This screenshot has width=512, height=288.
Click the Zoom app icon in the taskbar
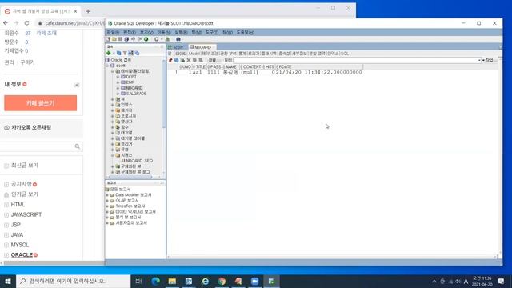point(254,281)
